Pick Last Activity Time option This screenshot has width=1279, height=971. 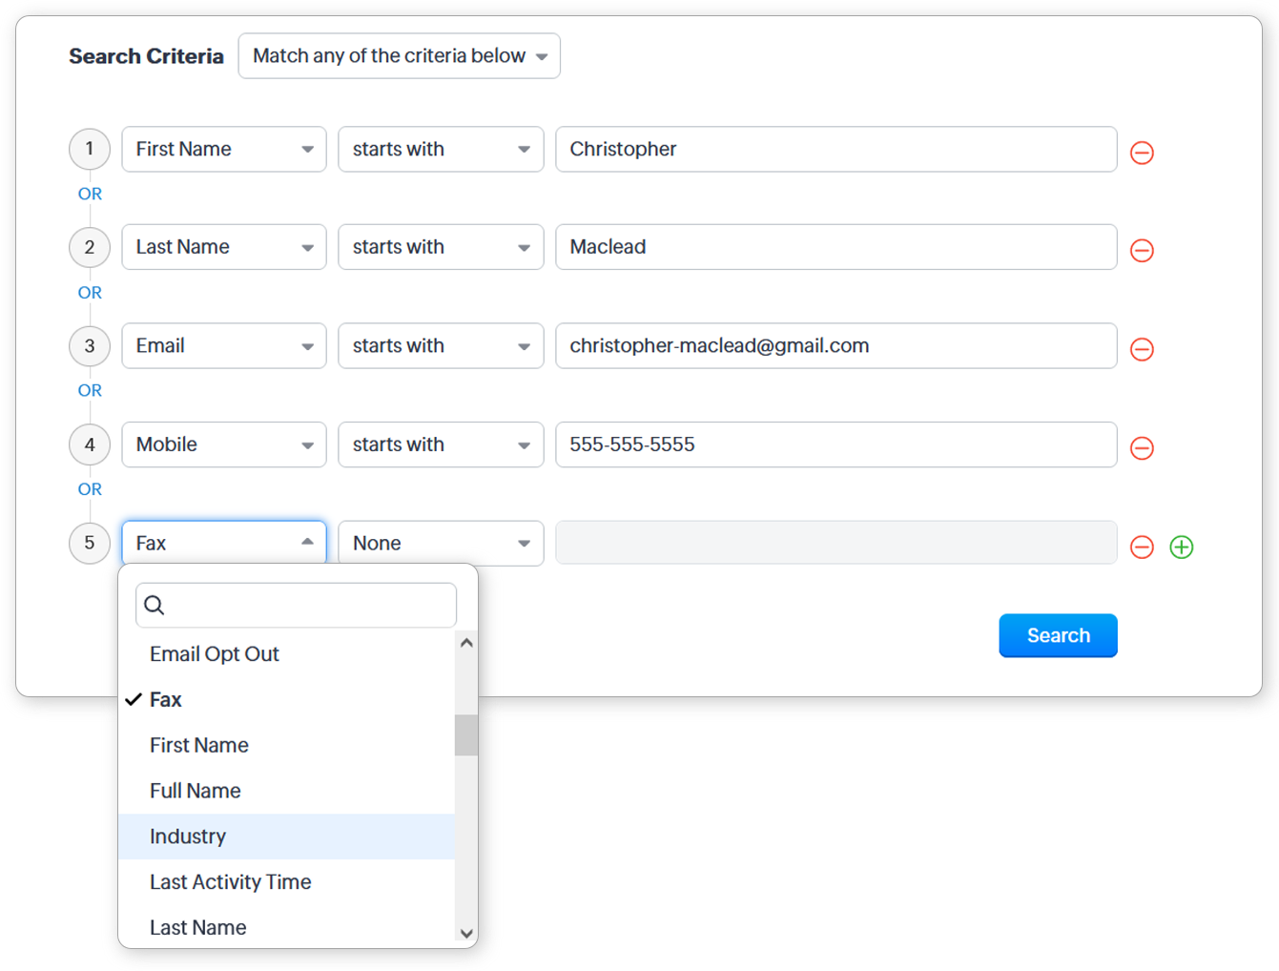231,882
